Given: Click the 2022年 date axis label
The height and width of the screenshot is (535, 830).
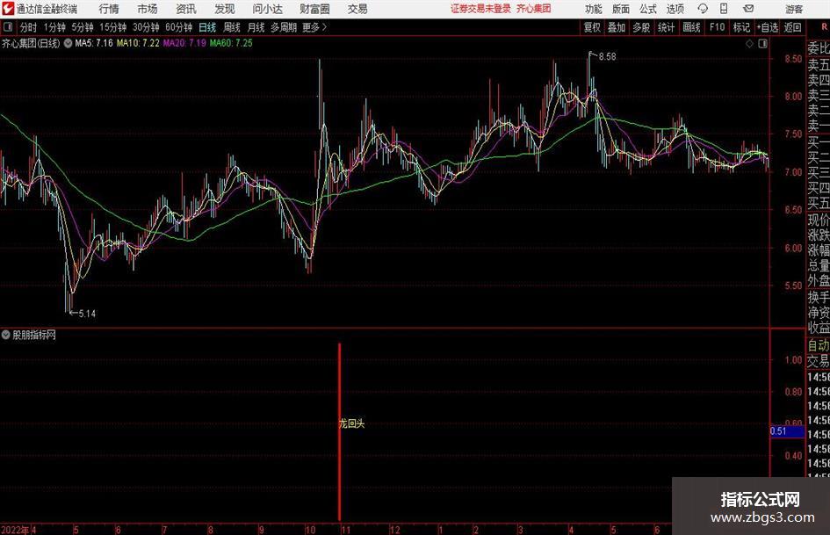Looking at the screenshot, I should [15, 530].
